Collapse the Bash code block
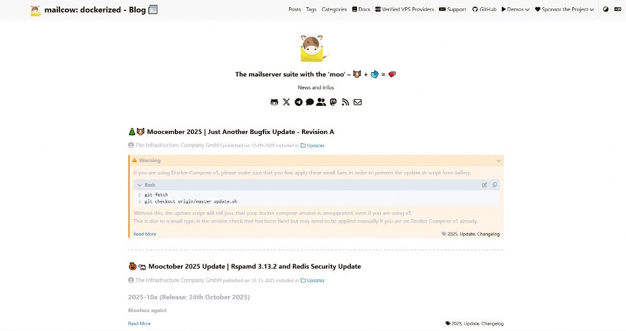 tap(139, 185)
